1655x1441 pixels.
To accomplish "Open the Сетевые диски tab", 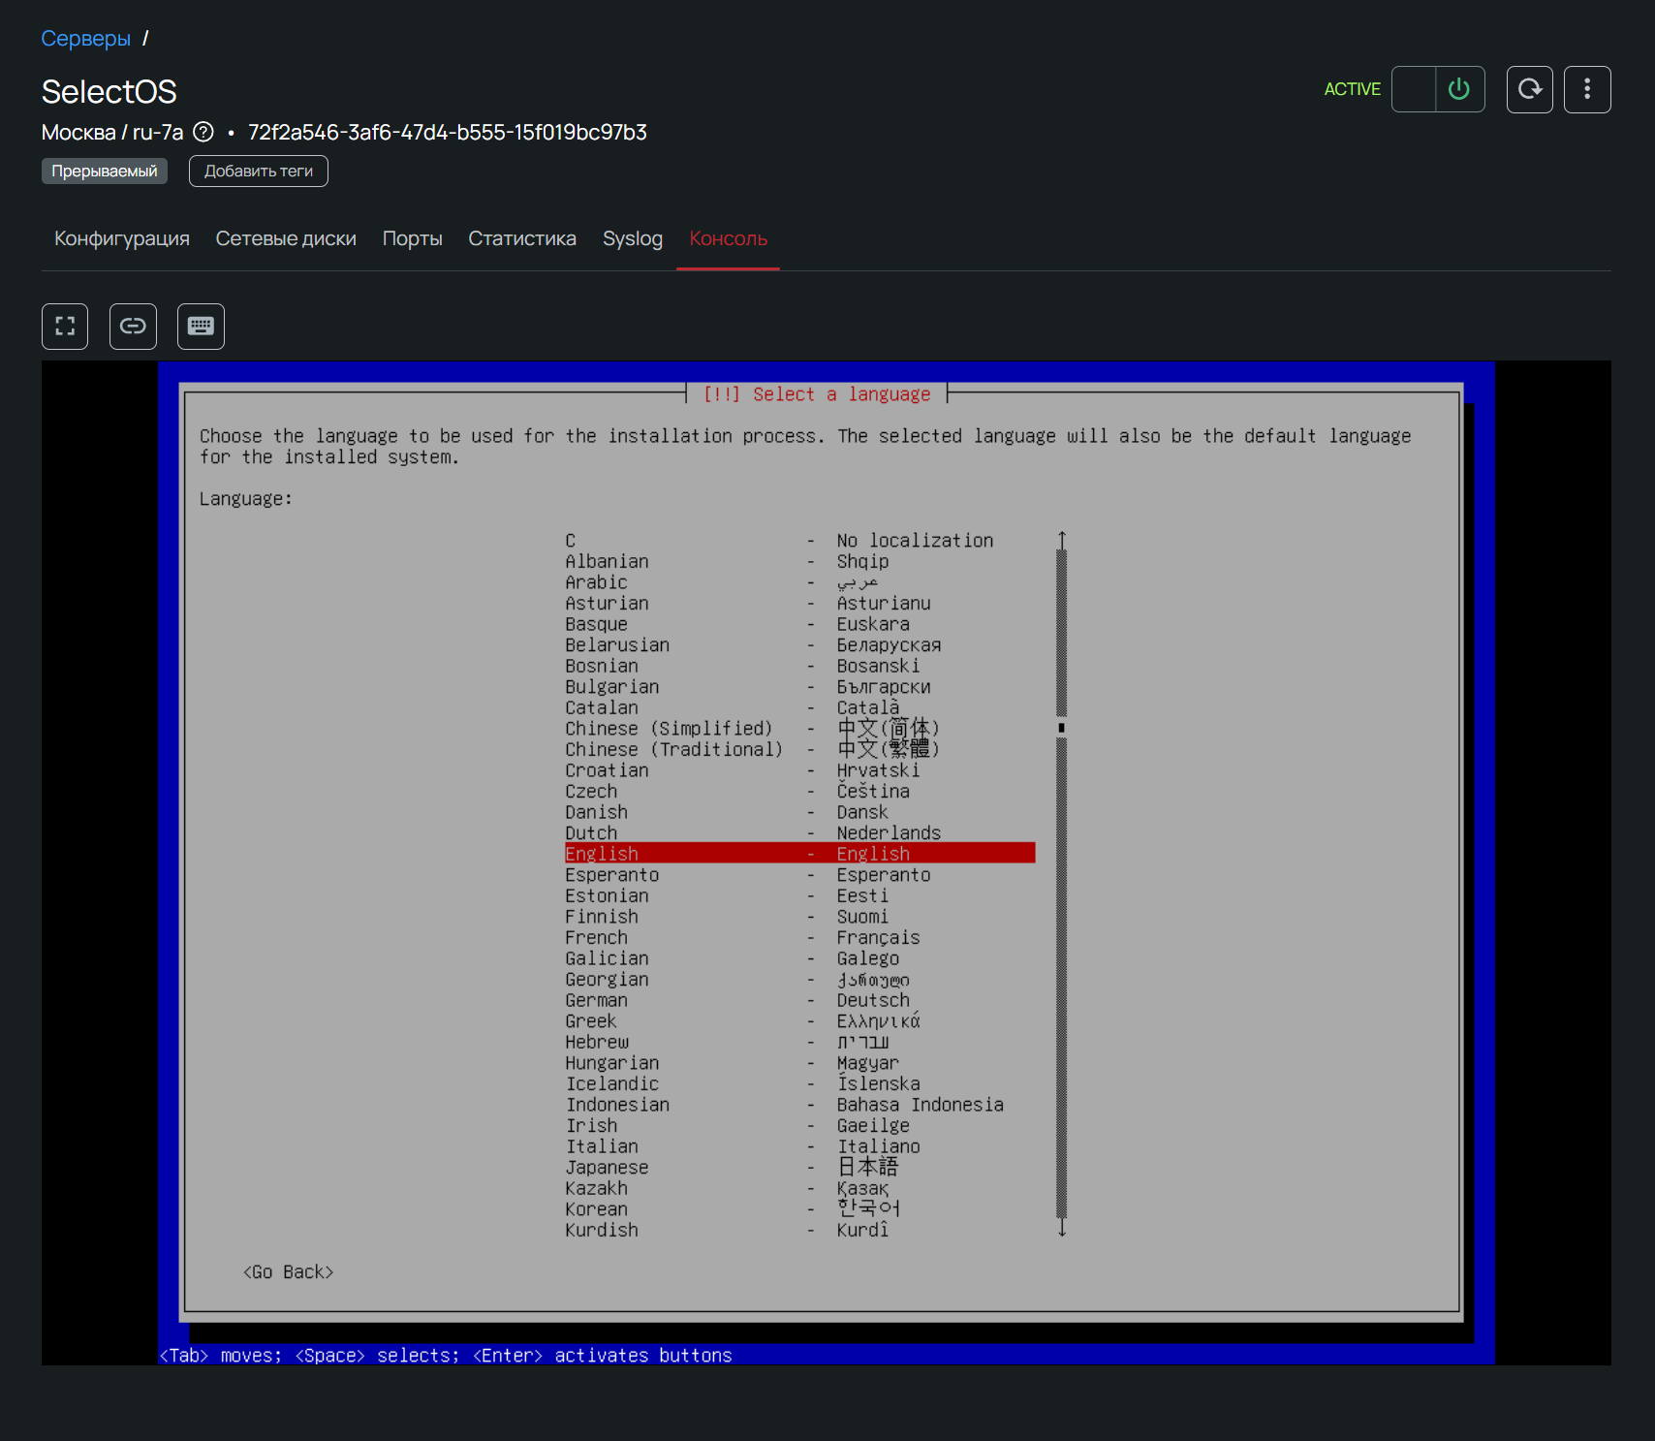I will tap(286, 238).
